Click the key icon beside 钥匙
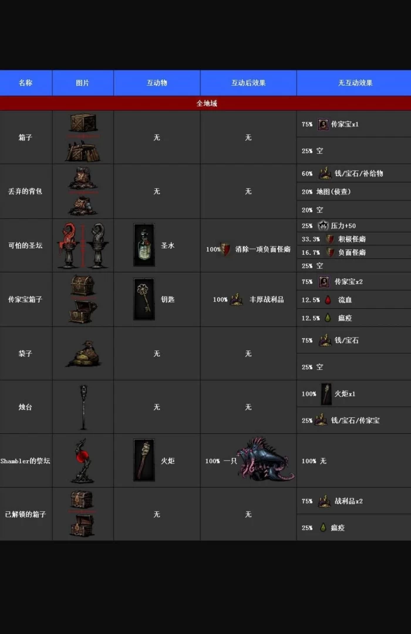 click(x=144, y=299)
